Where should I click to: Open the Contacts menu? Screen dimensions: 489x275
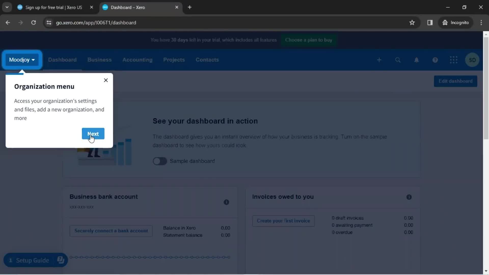(x=207, y=60)
